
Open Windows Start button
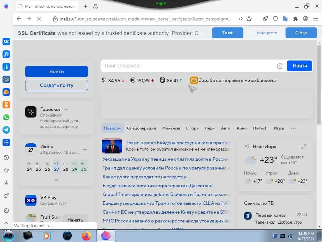(8, 236)
